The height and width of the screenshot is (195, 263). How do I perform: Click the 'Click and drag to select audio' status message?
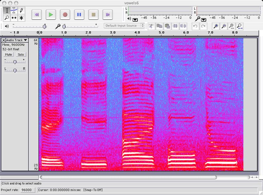pyautogui.click(x=21, y=183)
